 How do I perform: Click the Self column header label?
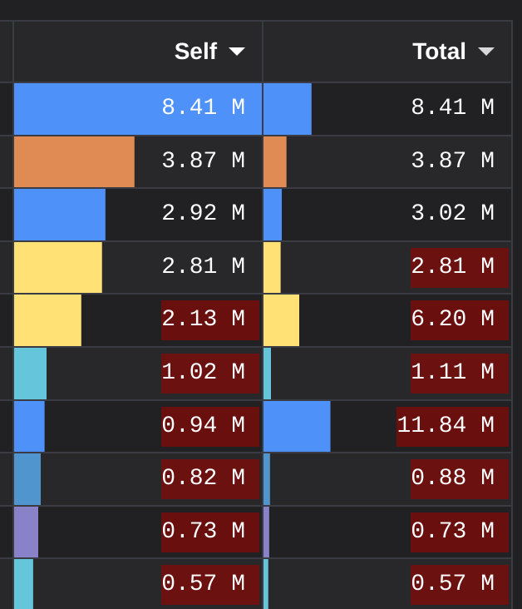pos(195,52)
